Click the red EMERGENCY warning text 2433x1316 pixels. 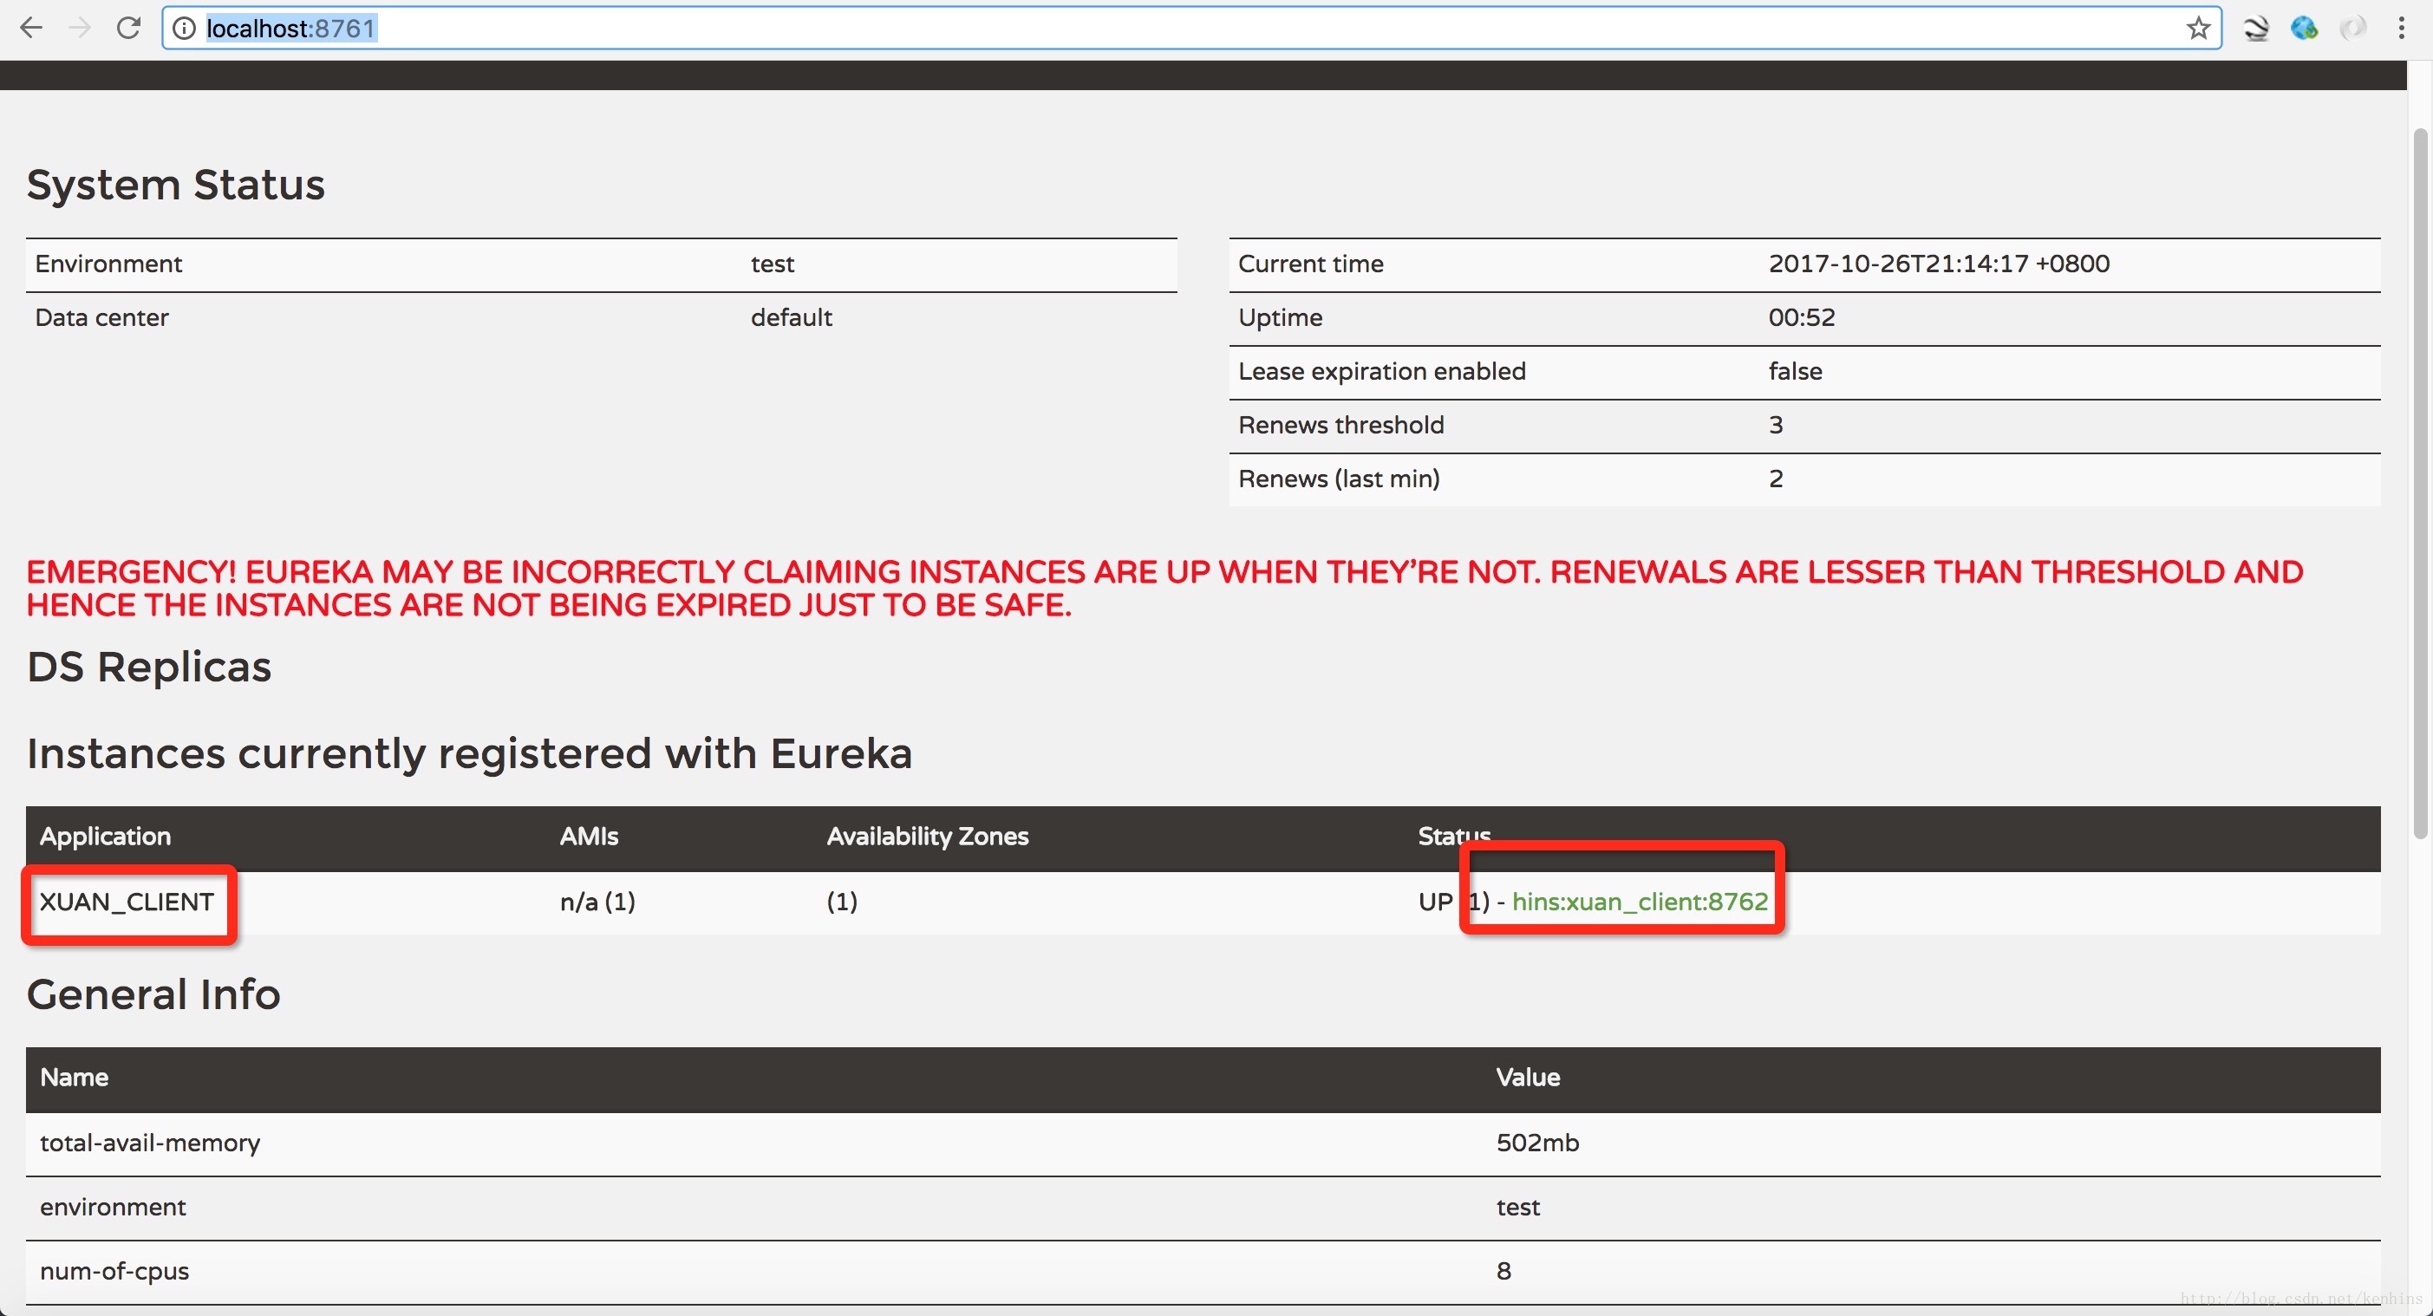click(1164, 588)
